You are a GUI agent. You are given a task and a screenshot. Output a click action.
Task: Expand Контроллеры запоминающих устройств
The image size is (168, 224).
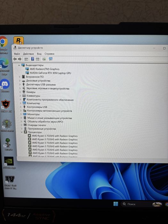coord(21,111)
